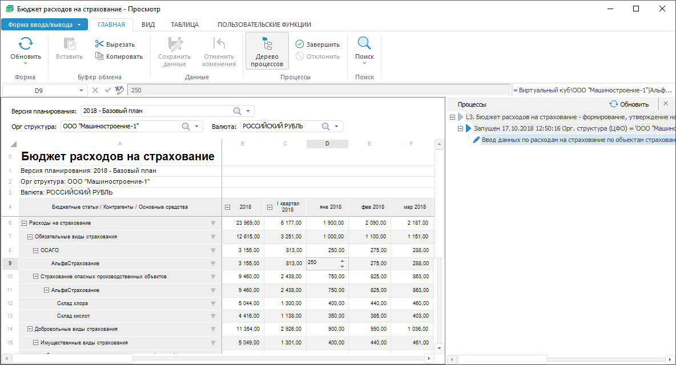The width and height of the screenshot is (676, 365).
Task: Click Обновить in Процессы panel
Action: [x=629, y=104]
